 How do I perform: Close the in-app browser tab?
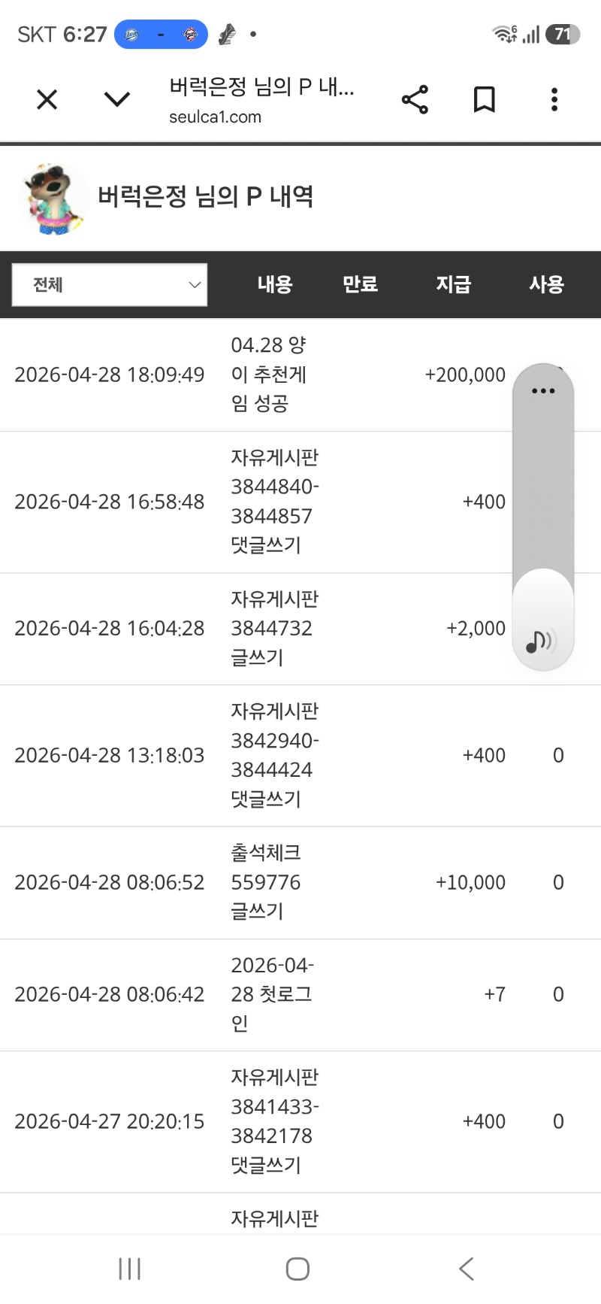coord(47,99)
